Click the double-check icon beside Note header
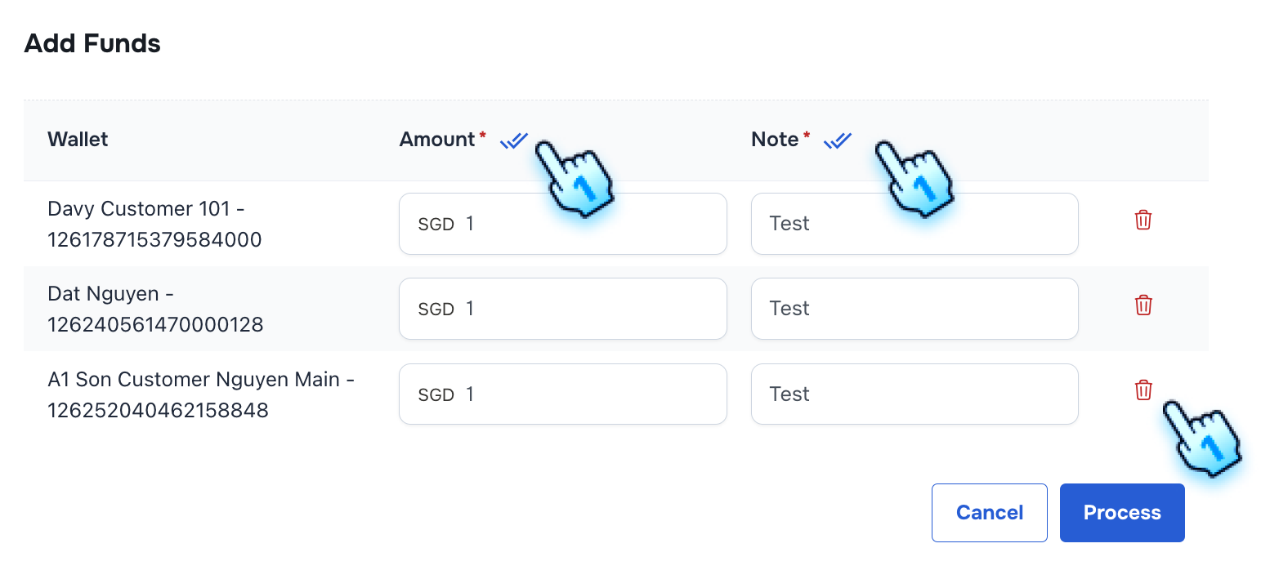The image size is (1270, 588). pyautogui.click(x=837, y=140)
